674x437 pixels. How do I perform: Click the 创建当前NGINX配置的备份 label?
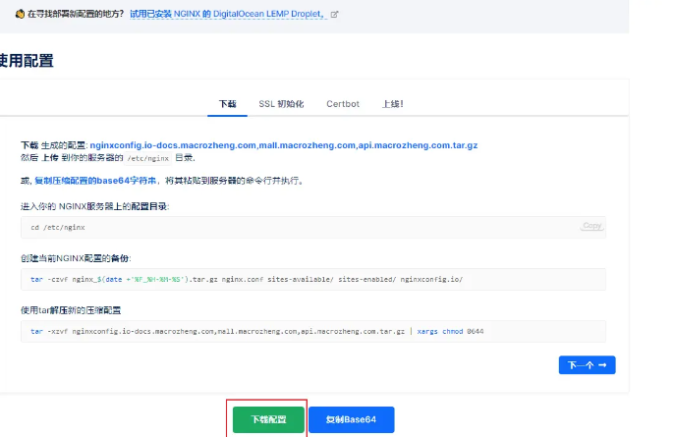pos(76,258)
